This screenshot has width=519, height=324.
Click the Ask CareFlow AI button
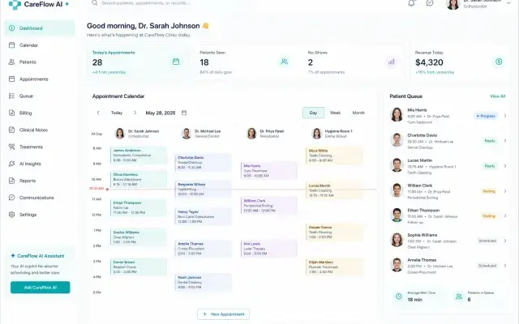point(41,288)
